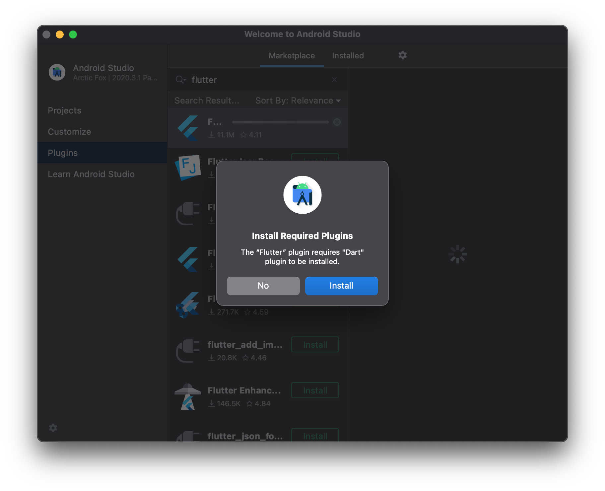Select the third result's plug icon
This screenshot has width=605, height=491.
[x=188, y=213]
